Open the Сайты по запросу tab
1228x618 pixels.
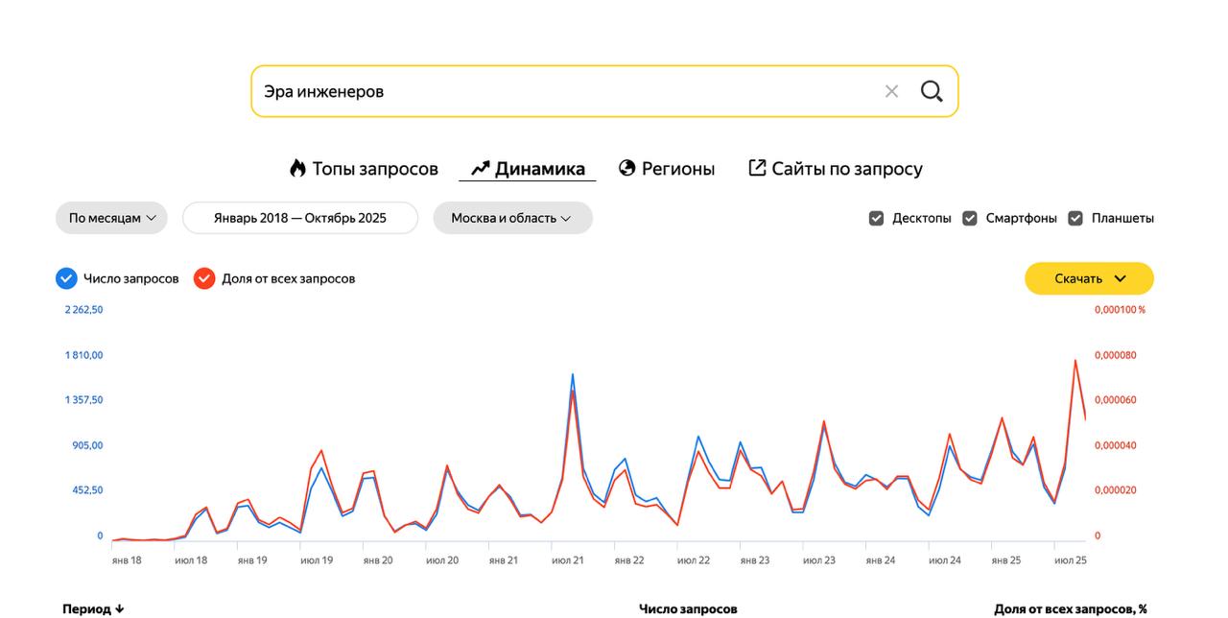pyautogui.click(x=846, y=169)
